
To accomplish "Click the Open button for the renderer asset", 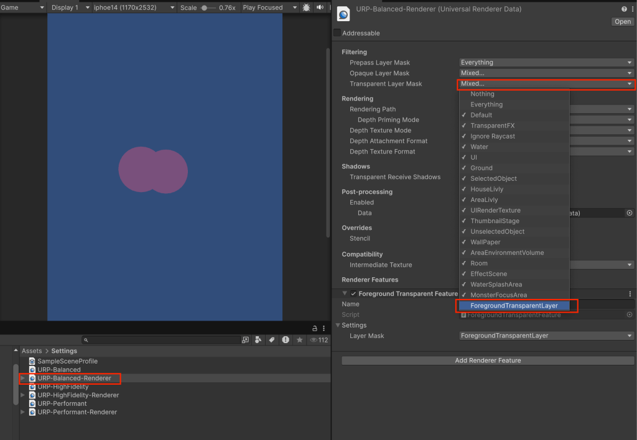I will 622,21.
